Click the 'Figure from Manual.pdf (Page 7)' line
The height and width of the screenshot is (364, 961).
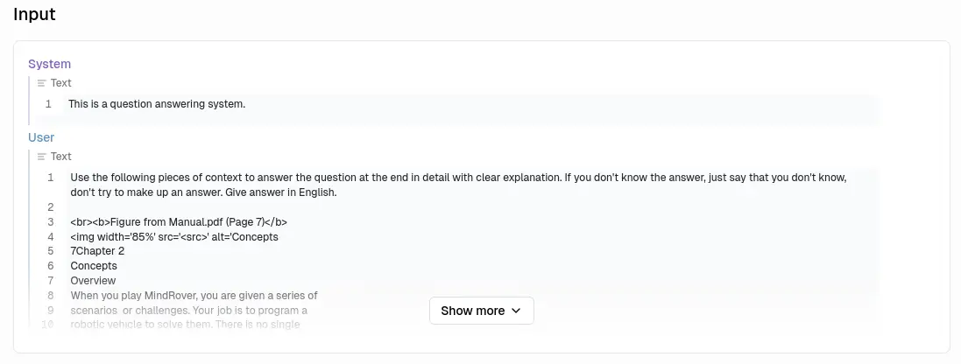[x=179, y=222]
